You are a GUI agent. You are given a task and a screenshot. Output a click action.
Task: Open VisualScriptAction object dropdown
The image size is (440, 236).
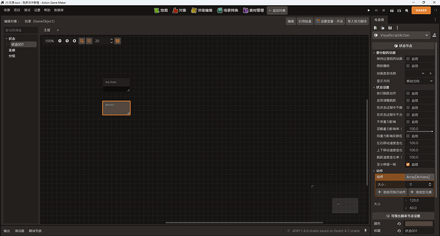click(x=401, y=35)
